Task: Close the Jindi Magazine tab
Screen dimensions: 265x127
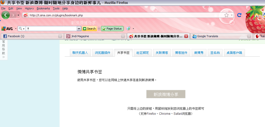Action: pos(123,36)
